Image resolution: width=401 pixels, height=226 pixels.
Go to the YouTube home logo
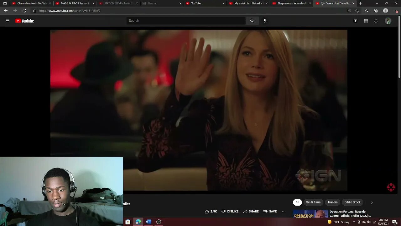(x=24, y=21)
